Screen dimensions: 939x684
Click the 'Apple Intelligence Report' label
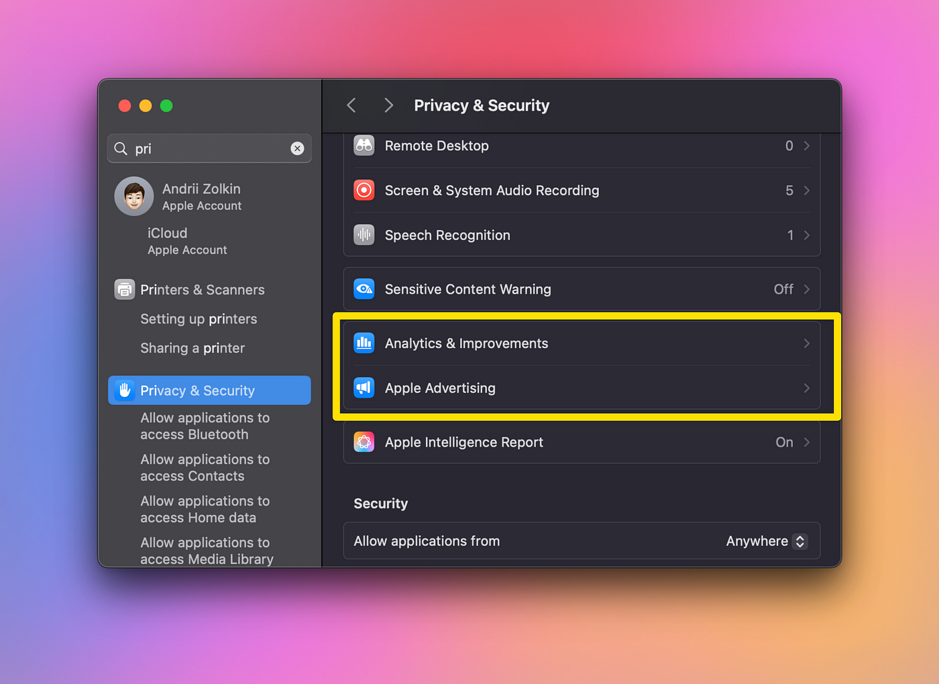pyautogui.click(x=463, y=442)
